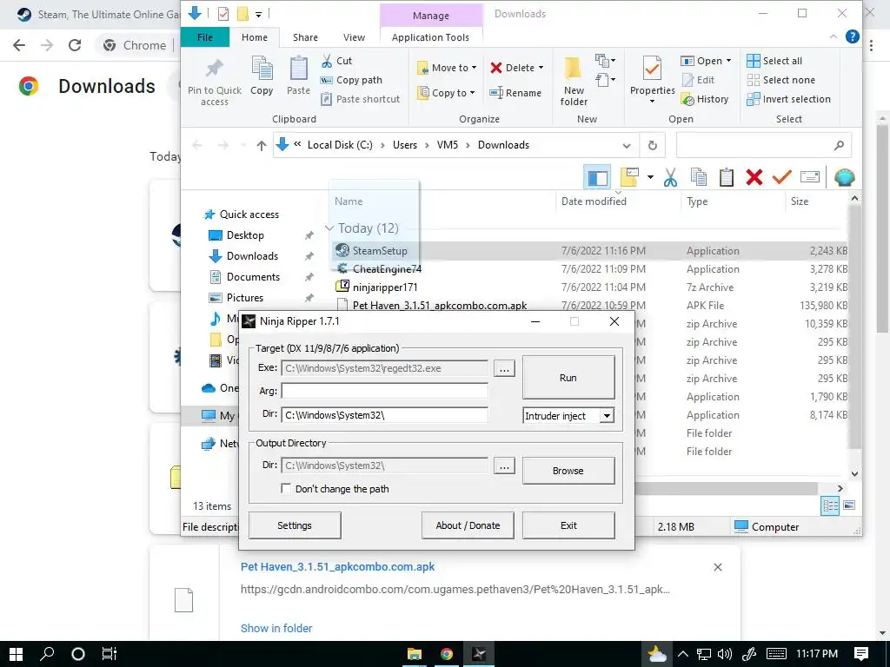This screenshot has height=667, width=890.
Task: Click Exit in Ninja Ripper
Action: pyautogui.click(x=568, y=525)
